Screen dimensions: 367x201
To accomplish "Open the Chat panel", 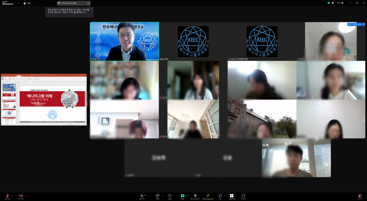I will click(x=158, y=197).
